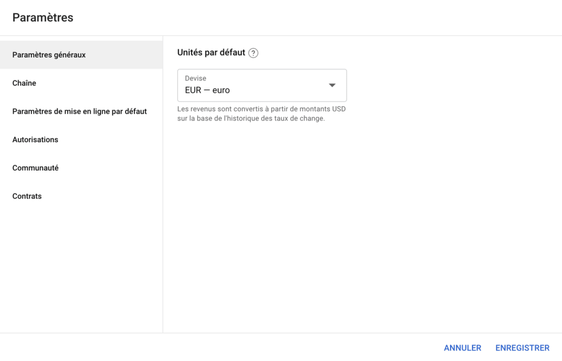Select the Contrats sidebar item
The image size is (562, 361).
coord(27,196)
